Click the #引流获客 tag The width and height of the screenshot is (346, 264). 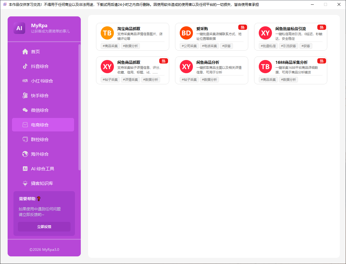pyautogui.click(x=288, y=46)
